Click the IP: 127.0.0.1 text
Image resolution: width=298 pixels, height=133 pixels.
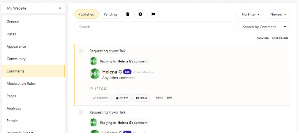(x=99, y=89)
